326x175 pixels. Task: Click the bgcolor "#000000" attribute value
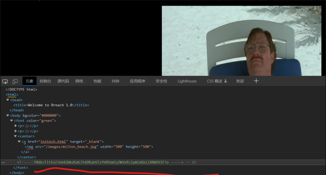coord(49,115)
